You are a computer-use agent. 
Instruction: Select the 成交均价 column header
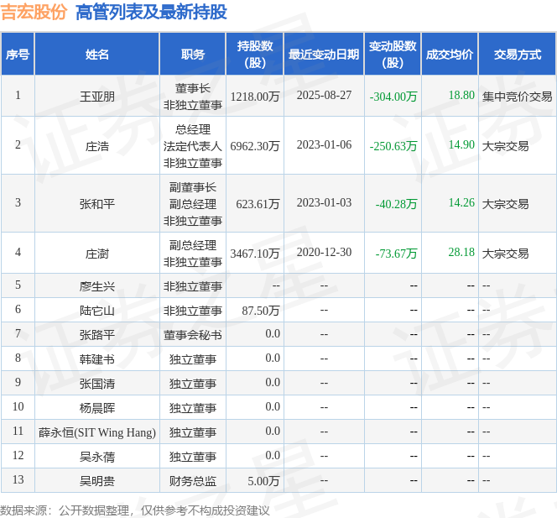point(450,54)
